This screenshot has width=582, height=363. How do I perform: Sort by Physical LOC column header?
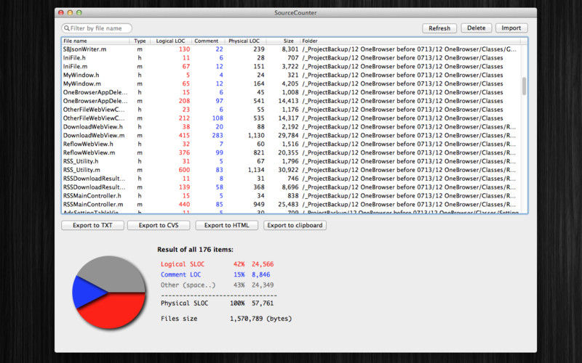[x=244, y=41]
